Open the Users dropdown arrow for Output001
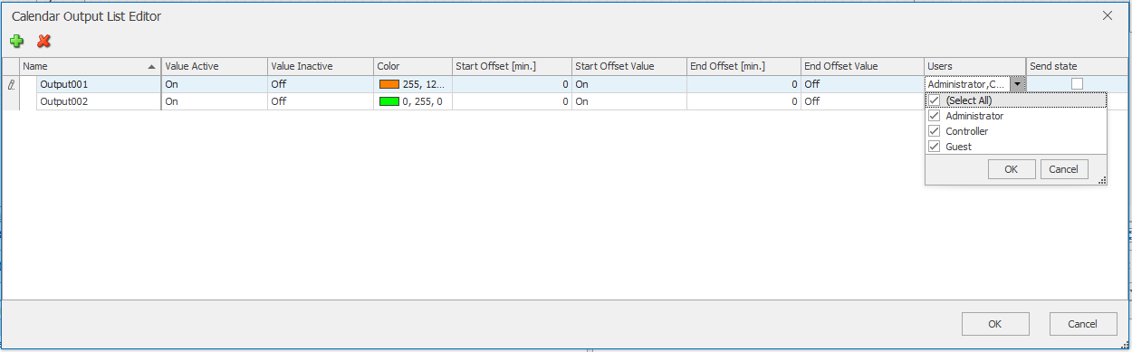The height and width of the screenshot is (352, 1132). coord(1018,84)
